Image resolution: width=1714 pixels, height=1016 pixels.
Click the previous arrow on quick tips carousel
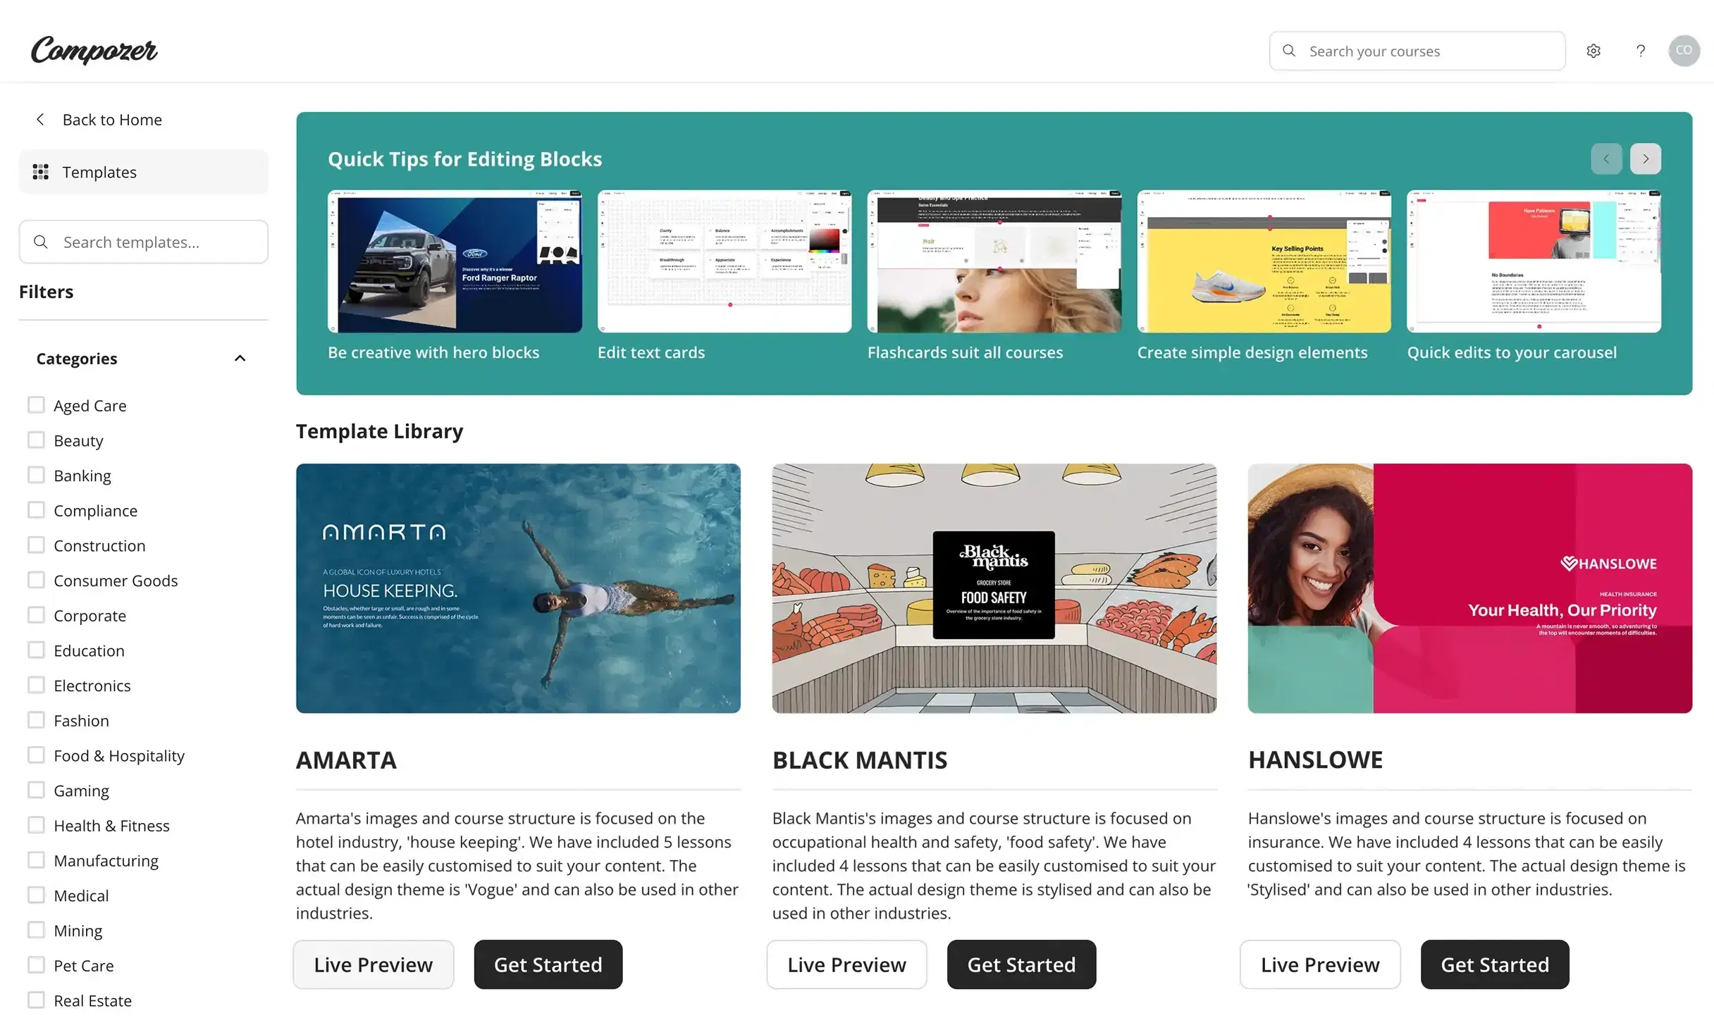pyautogui.click(x=1606, y=159)
